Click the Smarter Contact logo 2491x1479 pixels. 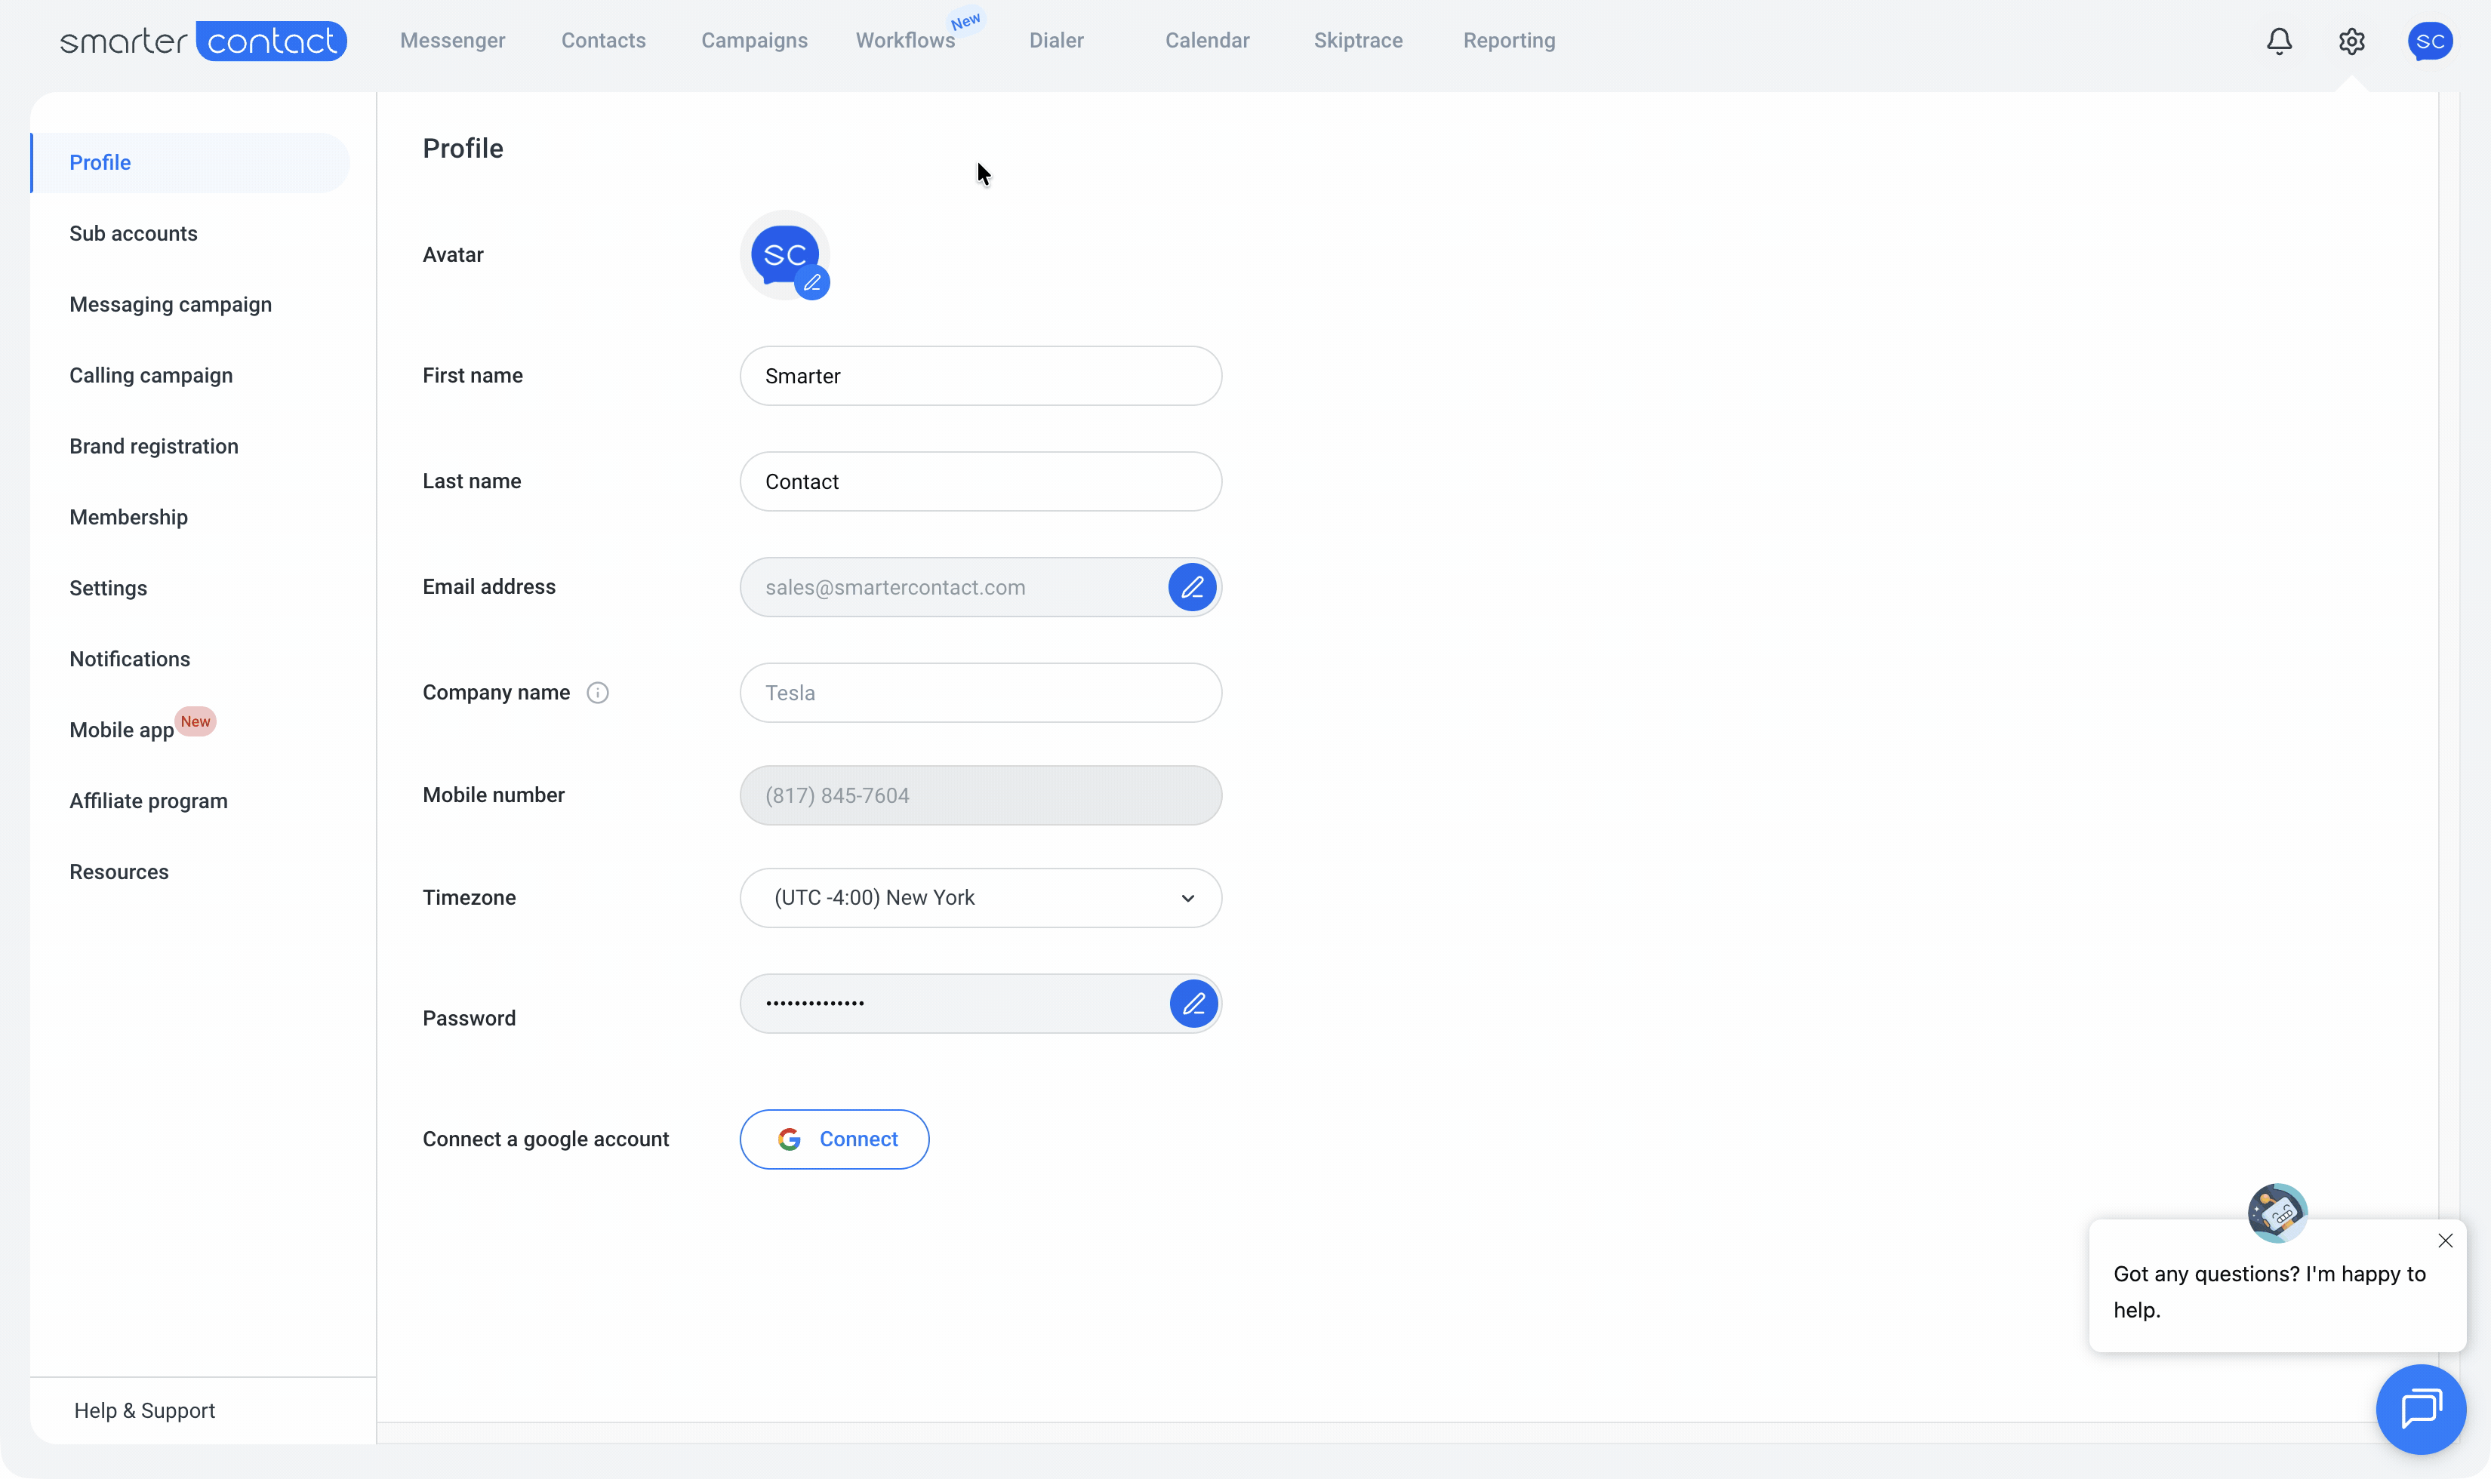(x=203, y=41)
